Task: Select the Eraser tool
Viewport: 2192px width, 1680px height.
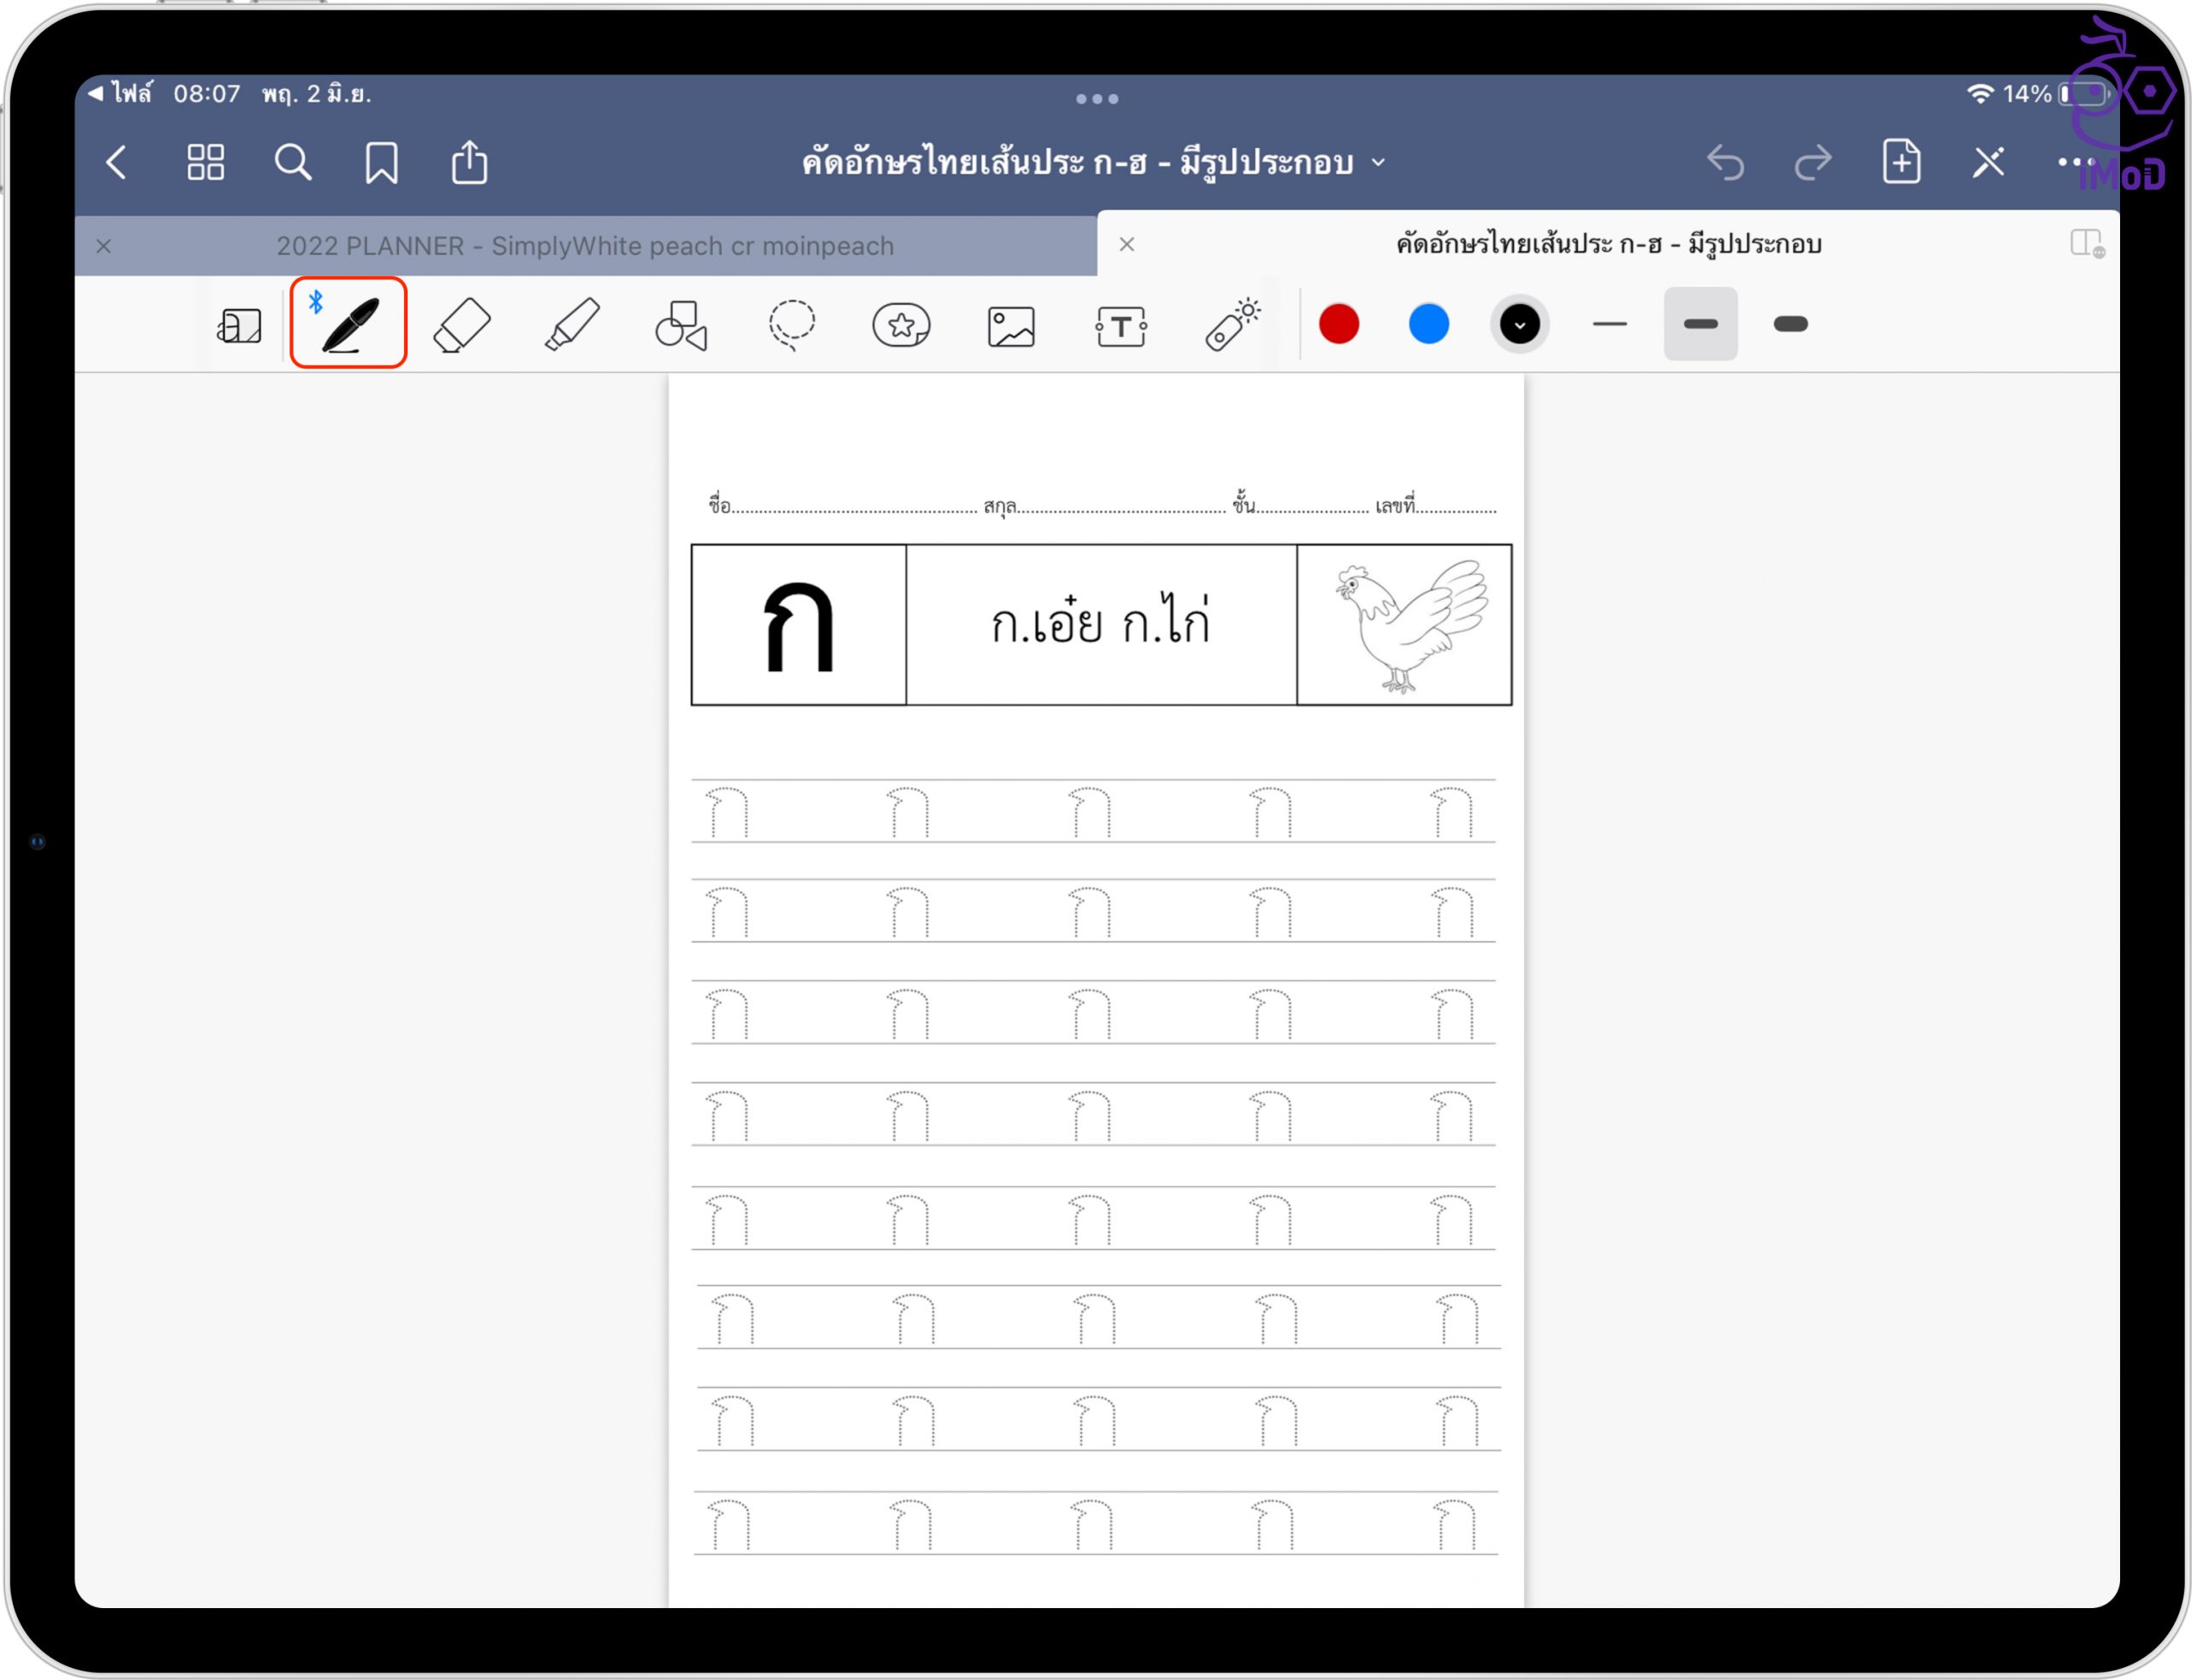Action: click(x=462, y=325)
